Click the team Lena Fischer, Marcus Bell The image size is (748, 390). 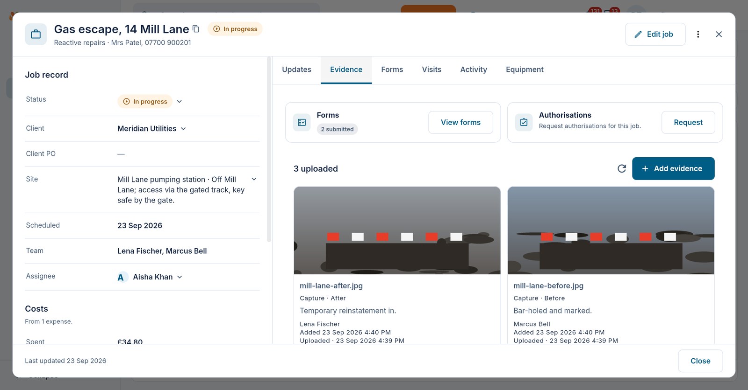click(x=162, y=251)
